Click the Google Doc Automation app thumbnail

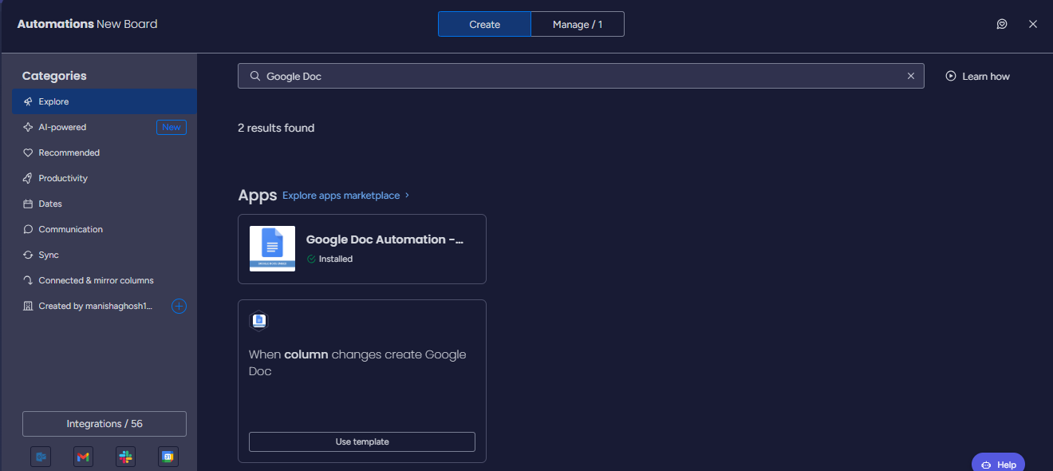click(x=272, y=248)
